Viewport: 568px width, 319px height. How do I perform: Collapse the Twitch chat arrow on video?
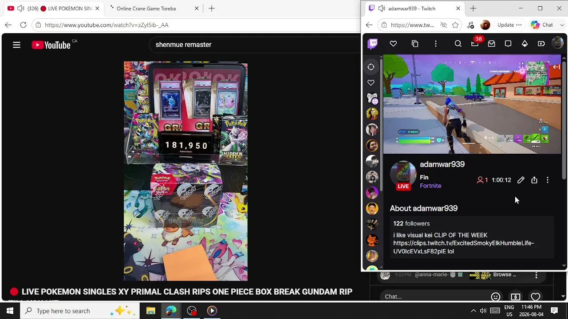(x=556, y=67)
